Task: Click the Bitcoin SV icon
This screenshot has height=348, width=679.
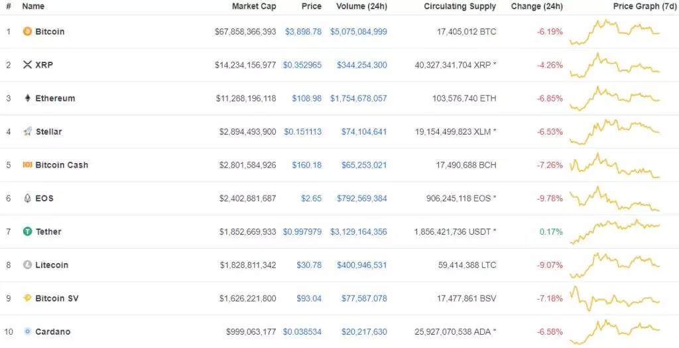Action: click(x=27, y=298)
